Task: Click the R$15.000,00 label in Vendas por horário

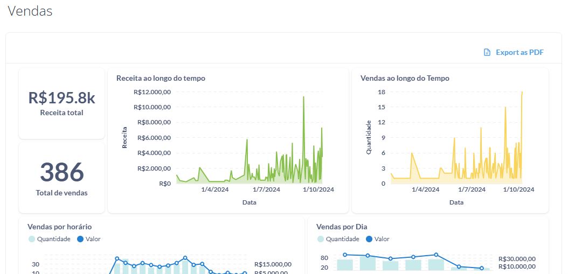Action: [273, 264]
